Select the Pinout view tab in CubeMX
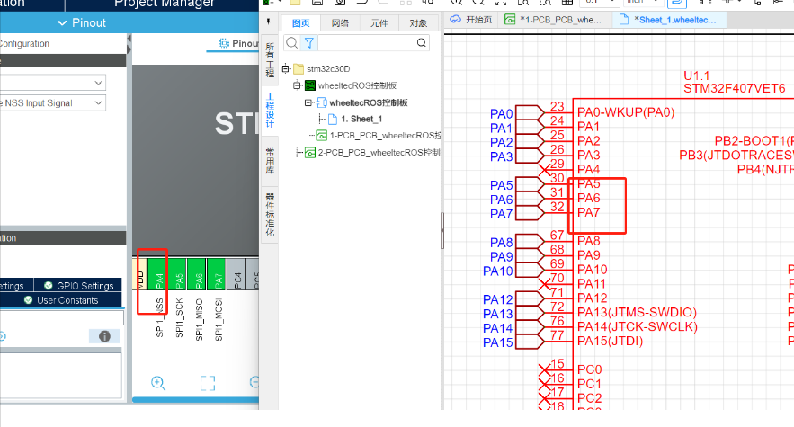This screenshot has width=794, height=427. click(238, 43)
